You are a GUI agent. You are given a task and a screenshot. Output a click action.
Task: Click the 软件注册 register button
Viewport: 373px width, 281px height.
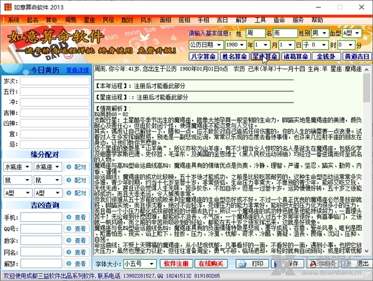pos(176,264)
